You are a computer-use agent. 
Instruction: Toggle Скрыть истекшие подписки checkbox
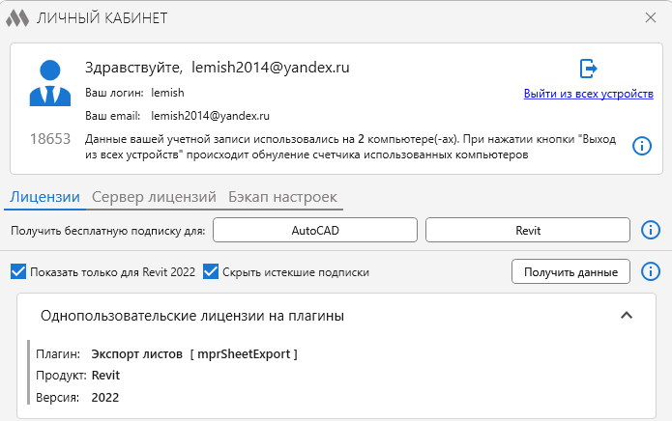pos(211,272)
